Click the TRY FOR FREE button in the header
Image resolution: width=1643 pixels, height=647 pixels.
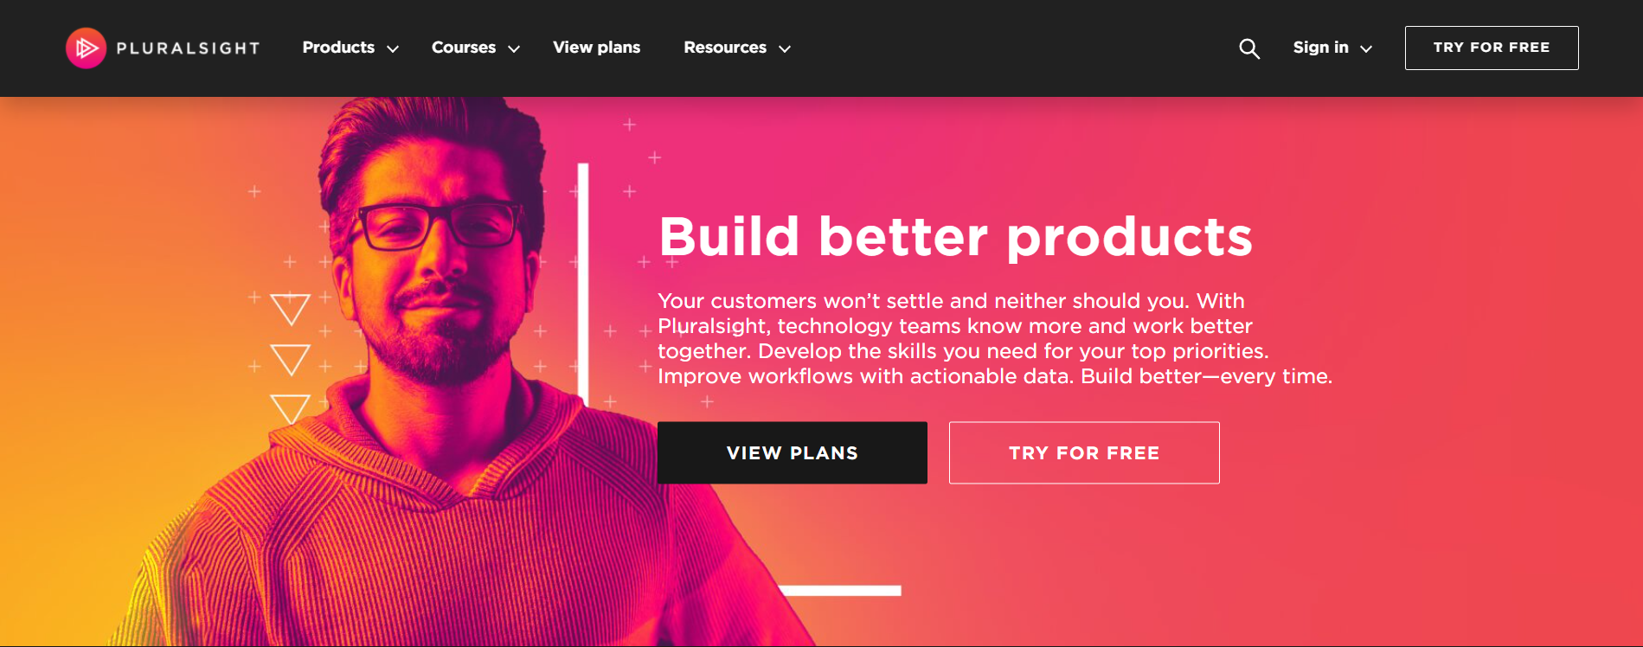coord(1491,48)
